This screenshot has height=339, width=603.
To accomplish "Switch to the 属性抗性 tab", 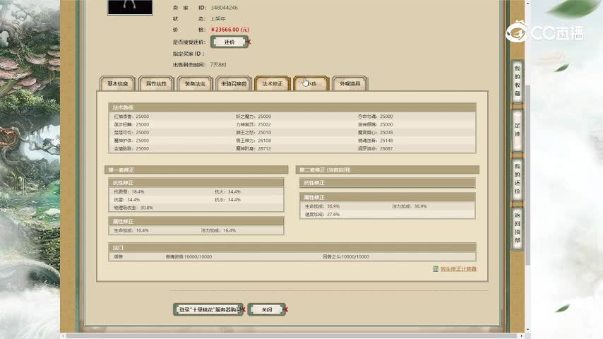I will point(156,83).
